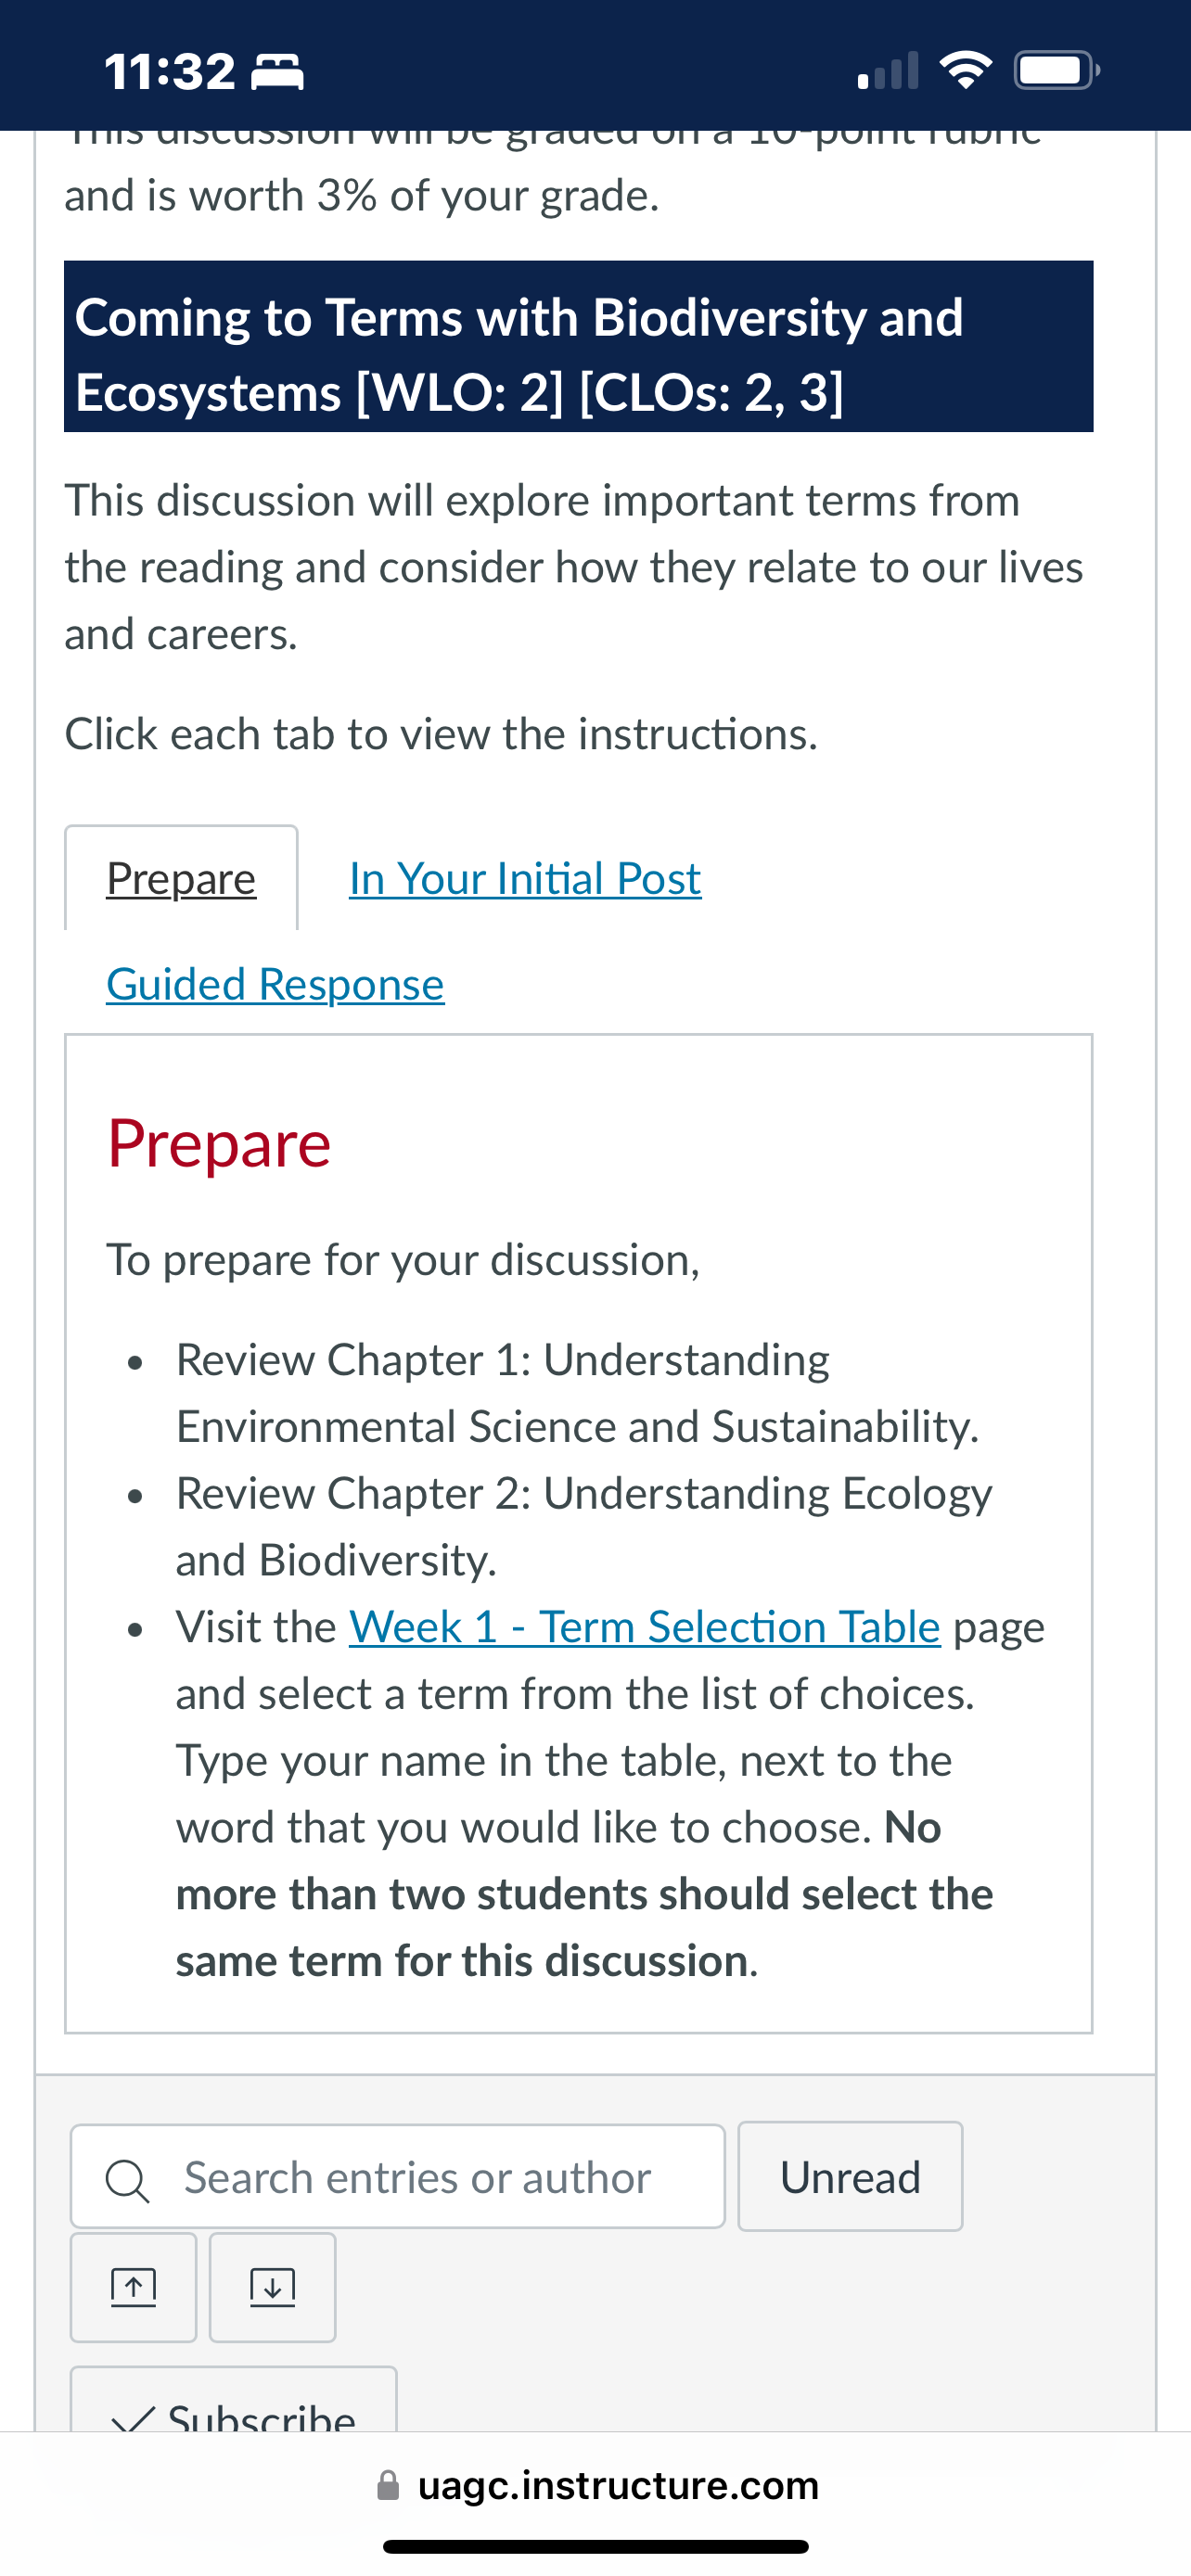Expand replies with the down-arrow icon

pyautogui.click(x=273, y=2287)
